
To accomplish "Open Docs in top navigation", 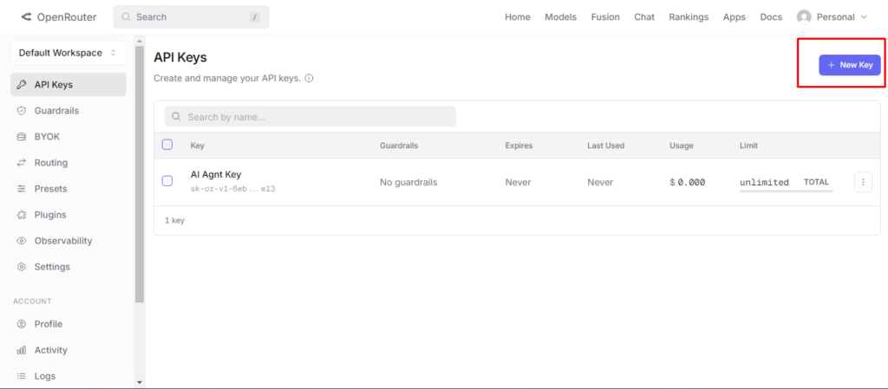I will click(x=771, y=17).
